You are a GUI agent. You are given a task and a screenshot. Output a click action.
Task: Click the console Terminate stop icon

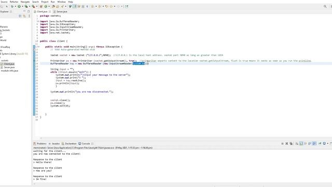[x=282, y=143]
